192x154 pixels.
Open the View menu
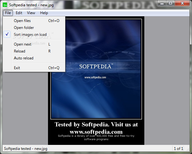31,13
